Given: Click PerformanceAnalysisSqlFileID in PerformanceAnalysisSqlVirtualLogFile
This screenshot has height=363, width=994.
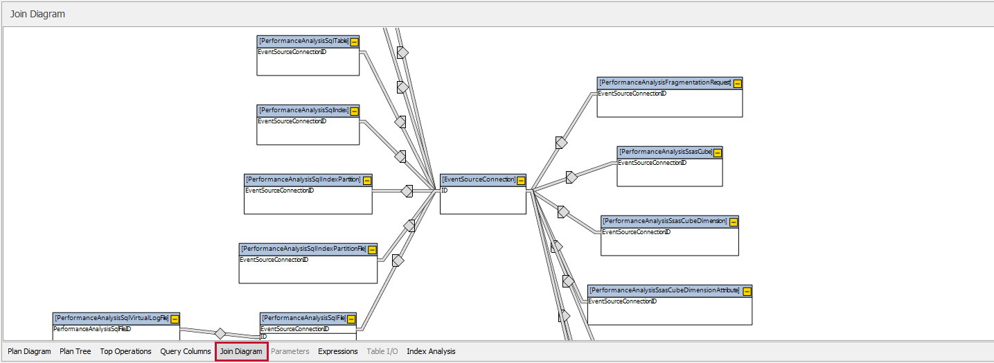Looking at the screenshot, I should (x=92, y=329).
